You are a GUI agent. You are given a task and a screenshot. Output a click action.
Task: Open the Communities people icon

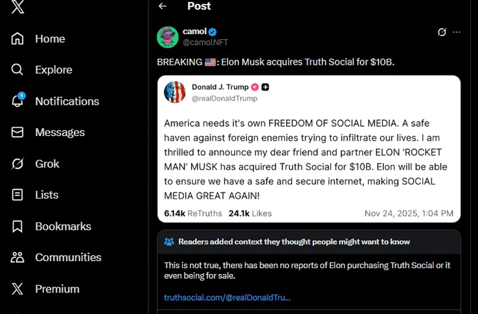18,257
